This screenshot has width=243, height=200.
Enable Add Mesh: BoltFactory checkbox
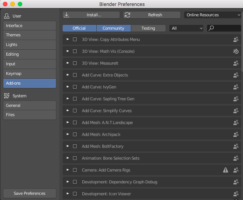click(75, 146)
